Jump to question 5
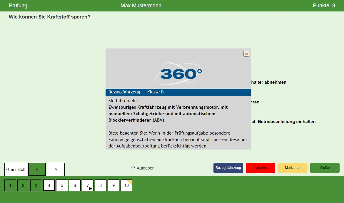 click(x=62, y=185)
